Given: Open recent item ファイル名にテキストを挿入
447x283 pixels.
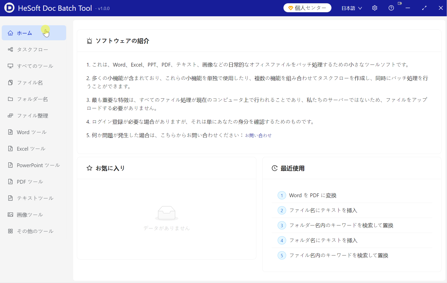Looking at the screenshot, I should [323, 210].
